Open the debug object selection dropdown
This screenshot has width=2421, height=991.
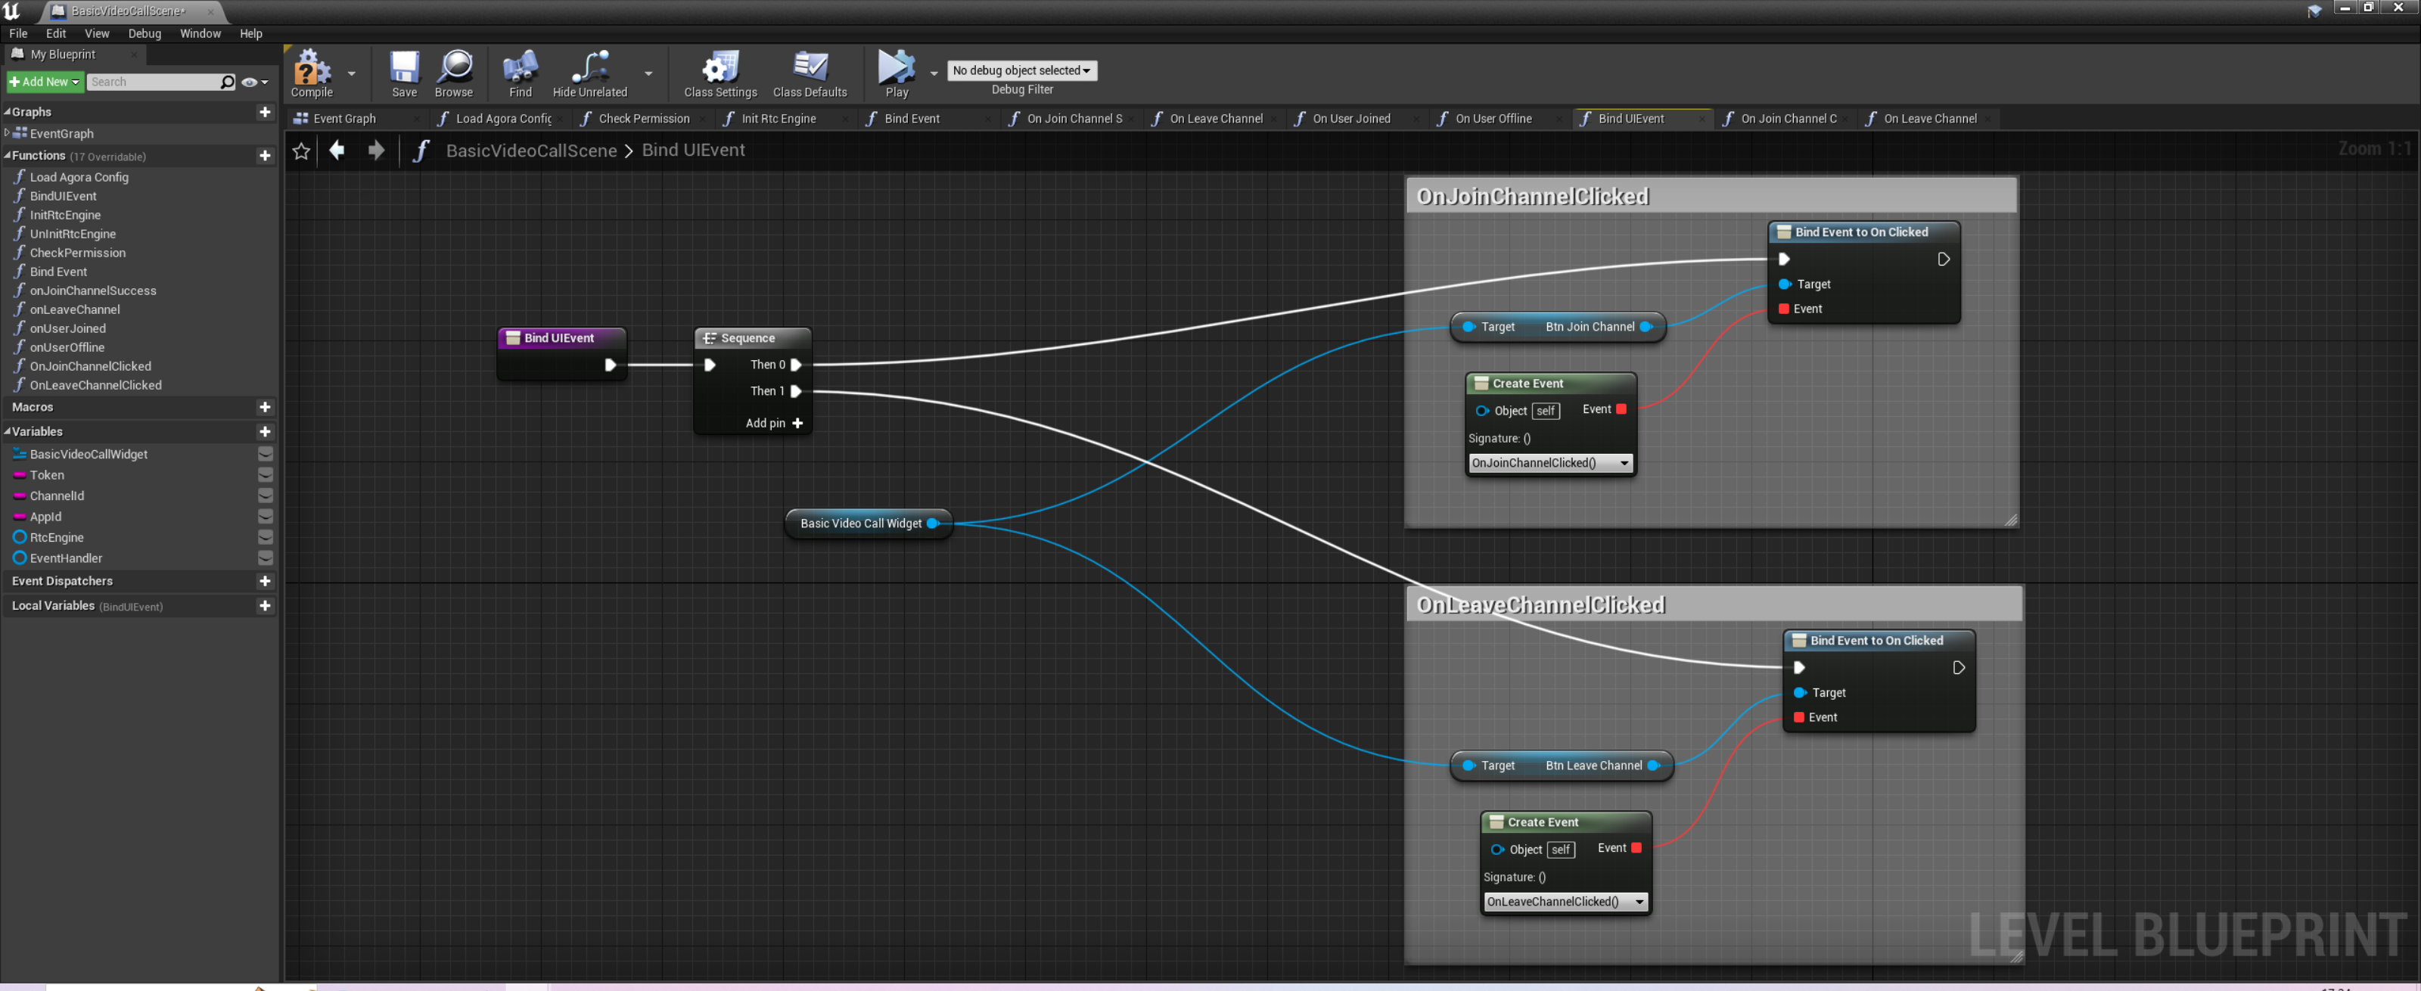1021,70
